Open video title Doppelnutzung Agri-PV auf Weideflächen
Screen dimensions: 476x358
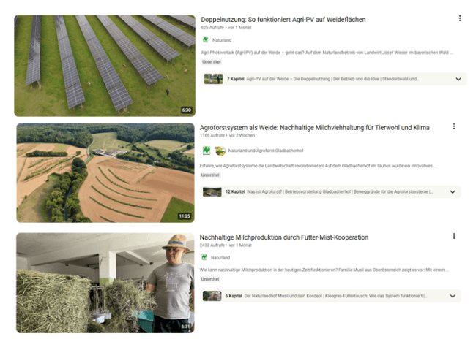(283, 20)
